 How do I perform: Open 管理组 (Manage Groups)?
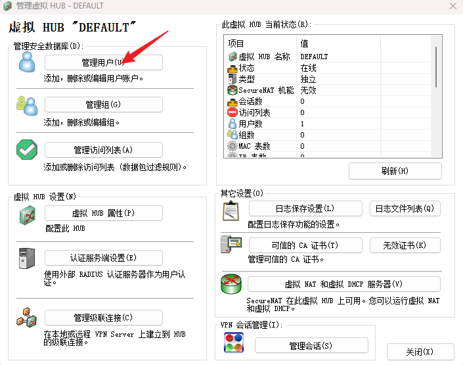pyautogui.click(x=103, y=105)
